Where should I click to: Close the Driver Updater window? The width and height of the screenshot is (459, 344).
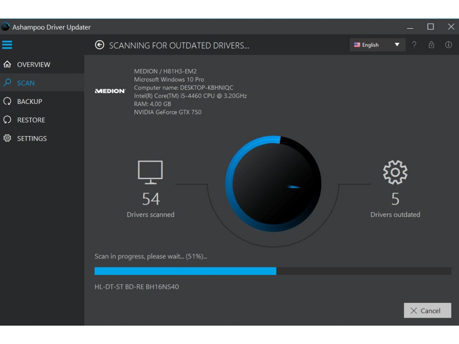(x=451, y=27)
